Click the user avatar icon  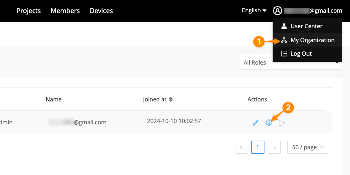278,11
